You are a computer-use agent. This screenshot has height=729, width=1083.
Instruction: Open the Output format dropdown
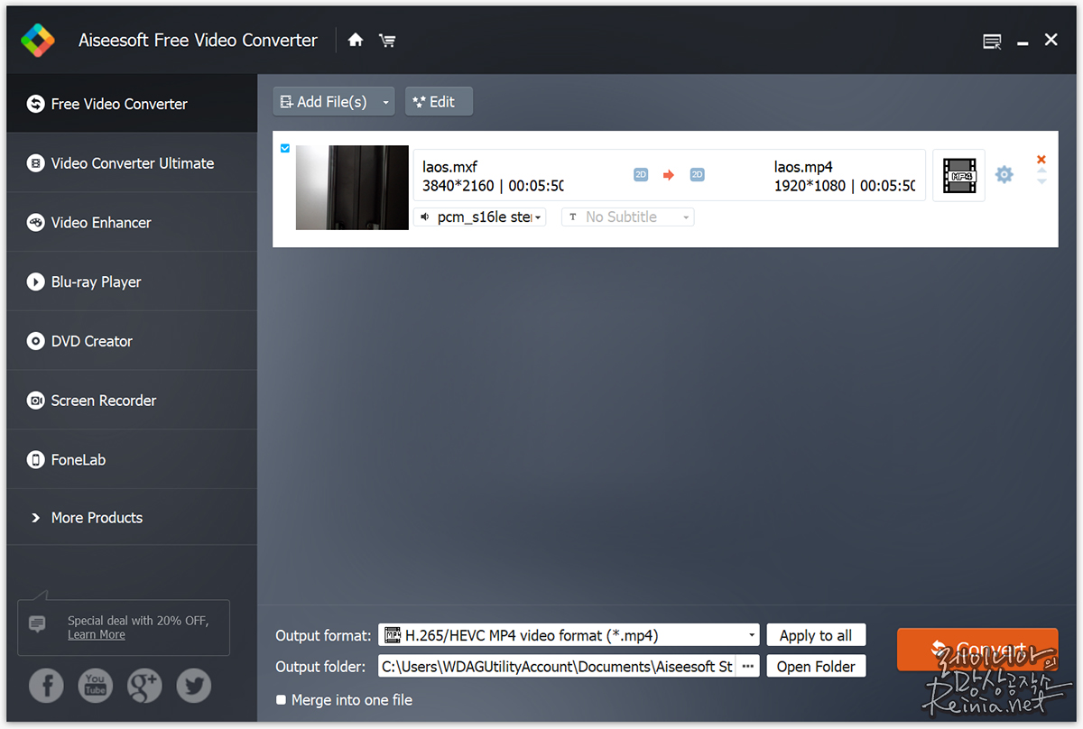pyautogui.click(x=569, y=635)
